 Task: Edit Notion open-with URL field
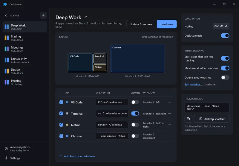pyautogui.click(x=112, y=125)
